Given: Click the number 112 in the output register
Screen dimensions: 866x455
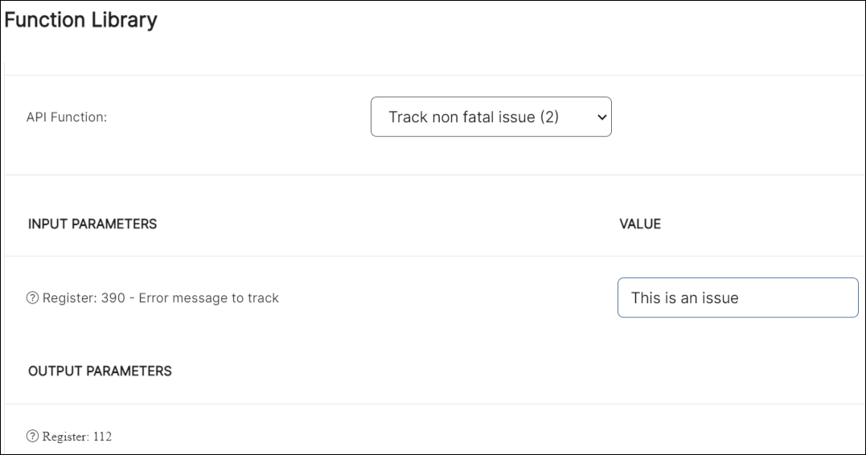Looking at the screenshot, I should [x=101, y=437].
